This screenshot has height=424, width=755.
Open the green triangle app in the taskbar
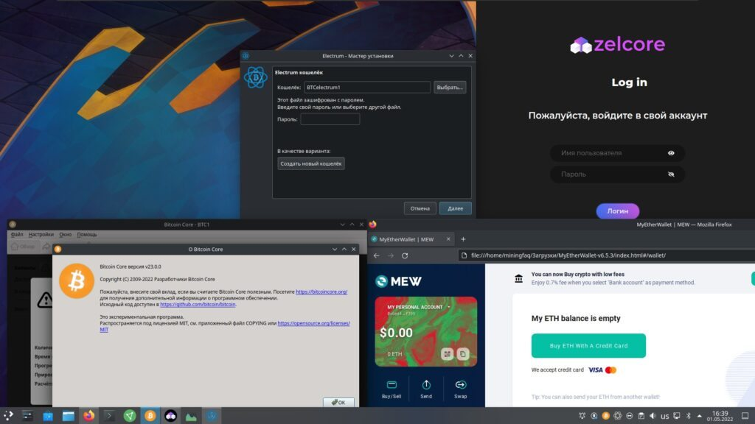130,416
